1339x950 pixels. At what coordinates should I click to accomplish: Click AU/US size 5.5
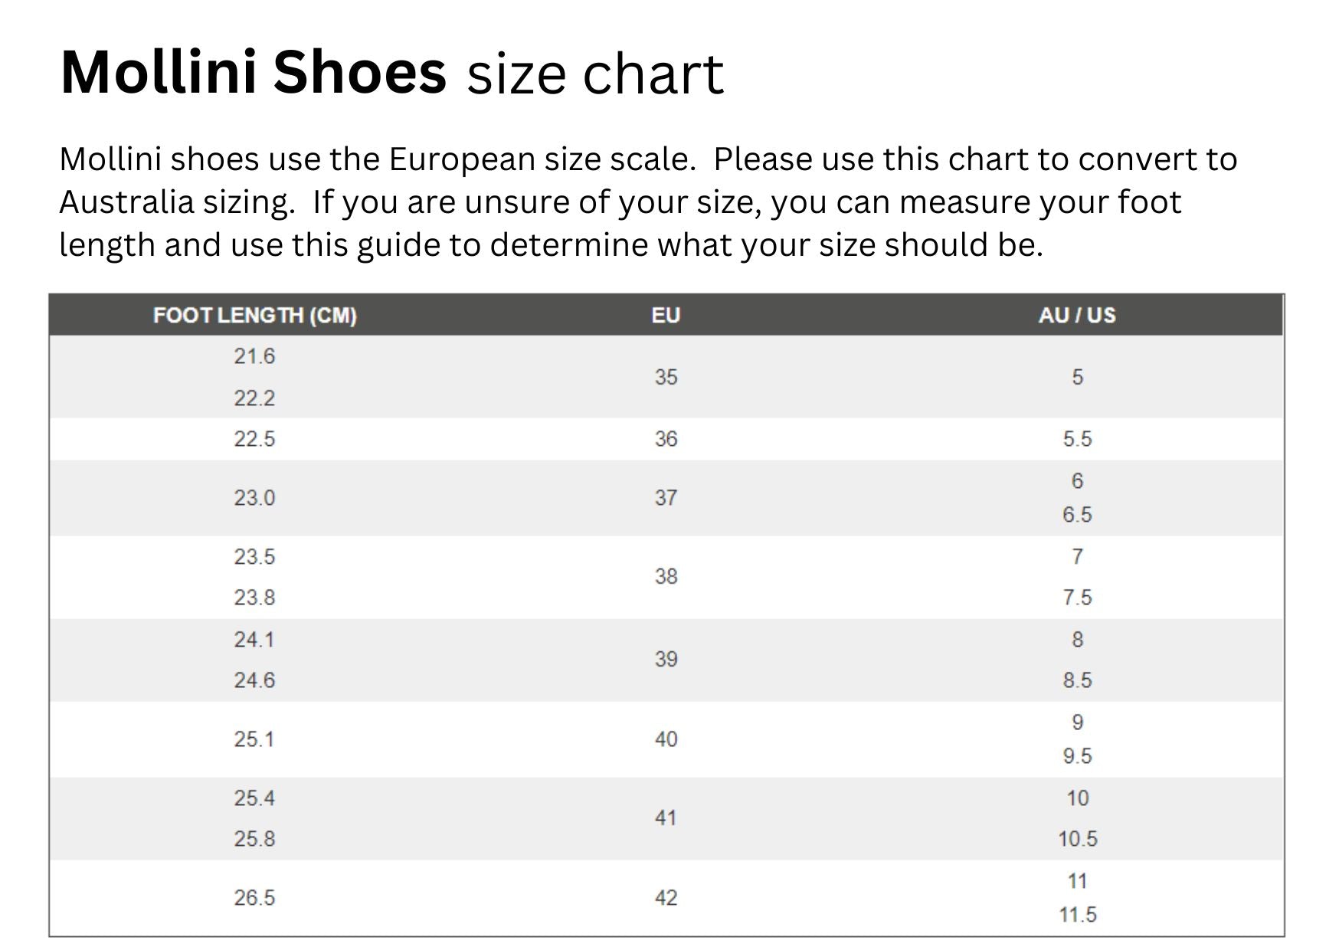pos(1077,439)
